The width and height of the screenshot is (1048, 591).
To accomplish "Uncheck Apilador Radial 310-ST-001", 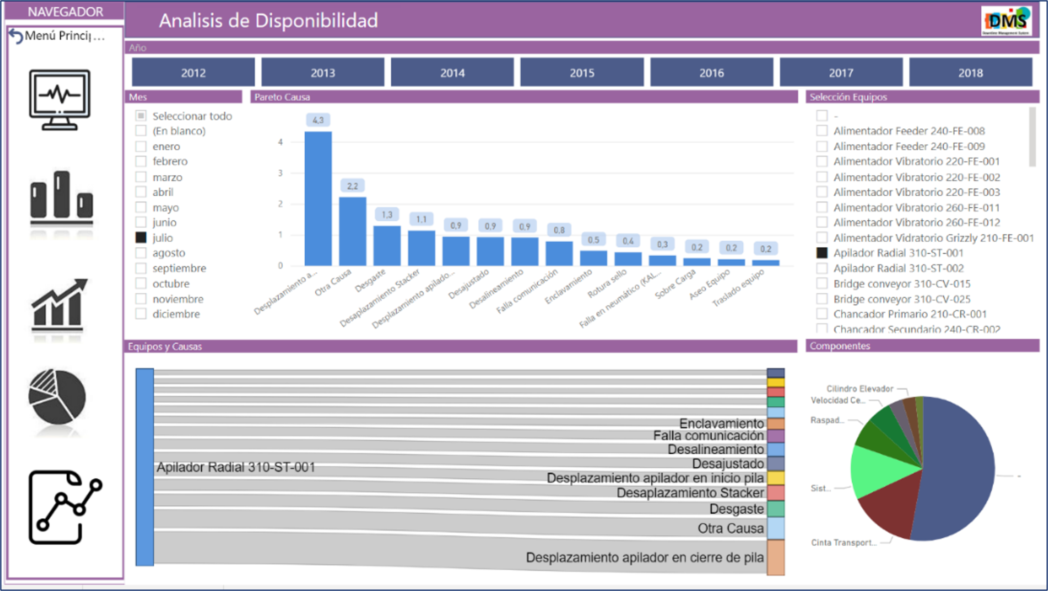I will [822, 253].
